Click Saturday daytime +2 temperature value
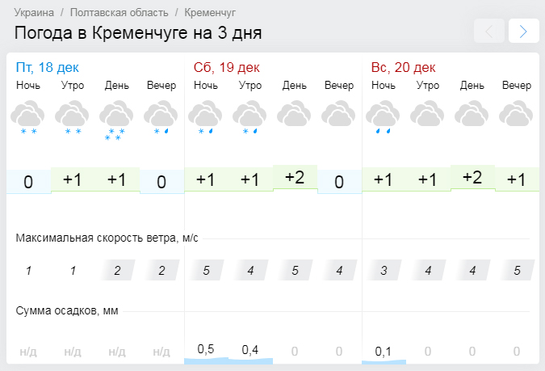 (x=295, y=177)
